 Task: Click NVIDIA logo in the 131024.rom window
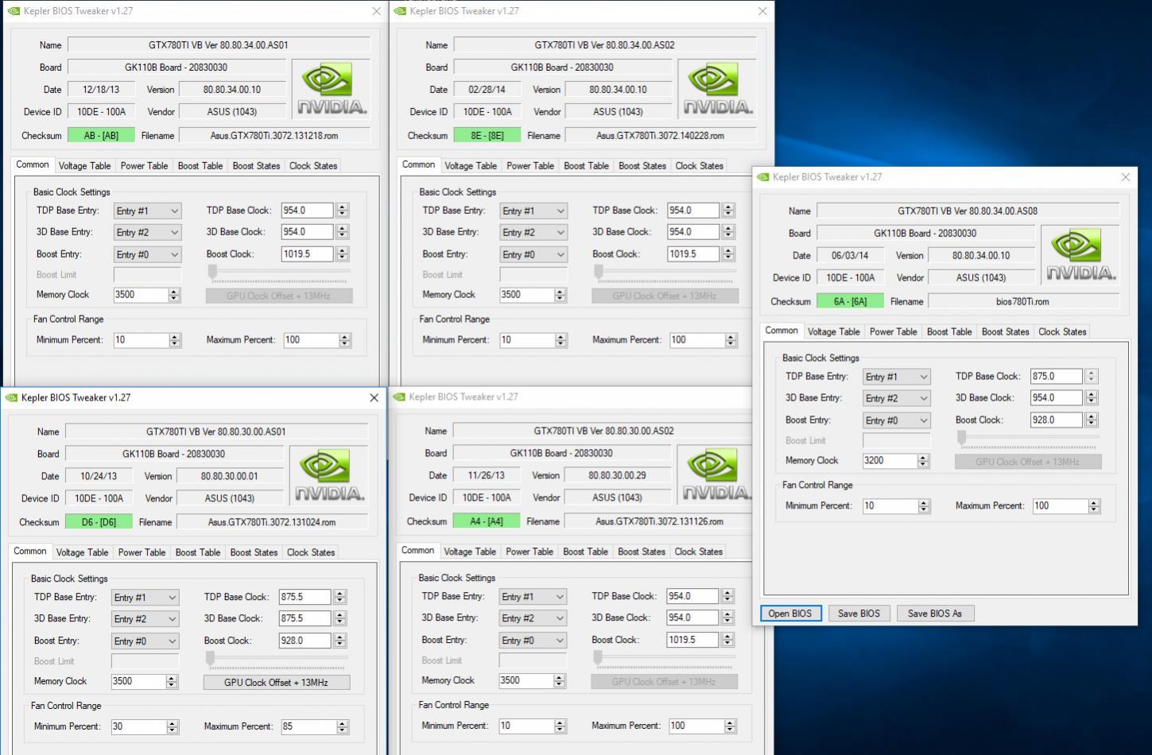point(329,476)
